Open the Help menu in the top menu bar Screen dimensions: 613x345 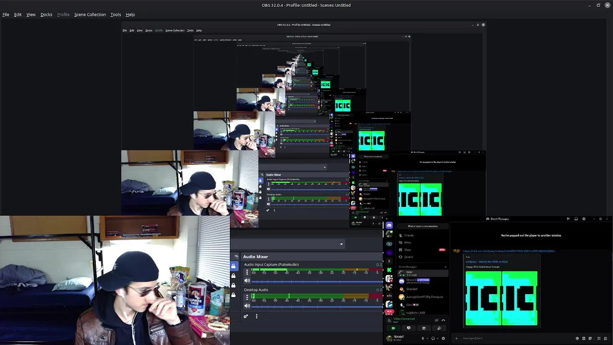[130, 14]
